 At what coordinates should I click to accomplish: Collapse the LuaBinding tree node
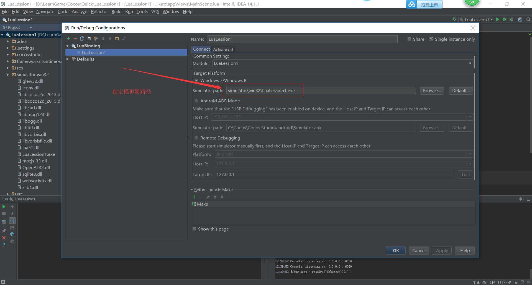pos(68,46)
